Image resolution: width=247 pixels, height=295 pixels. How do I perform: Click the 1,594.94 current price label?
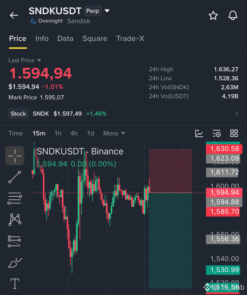pos(224,192)
